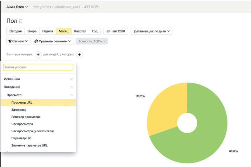The height and width of the screenshot is (167, 251).
Task: Click the plus icon after 'для людей, у которых'
Action: click(79, 54)
